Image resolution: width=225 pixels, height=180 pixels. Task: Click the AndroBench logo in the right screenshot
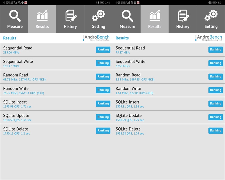[x=209, y=38]
